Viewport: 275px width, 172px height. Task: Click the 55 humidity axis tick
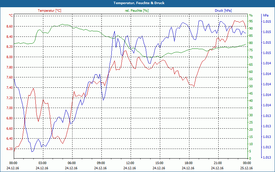click(251, 79)
